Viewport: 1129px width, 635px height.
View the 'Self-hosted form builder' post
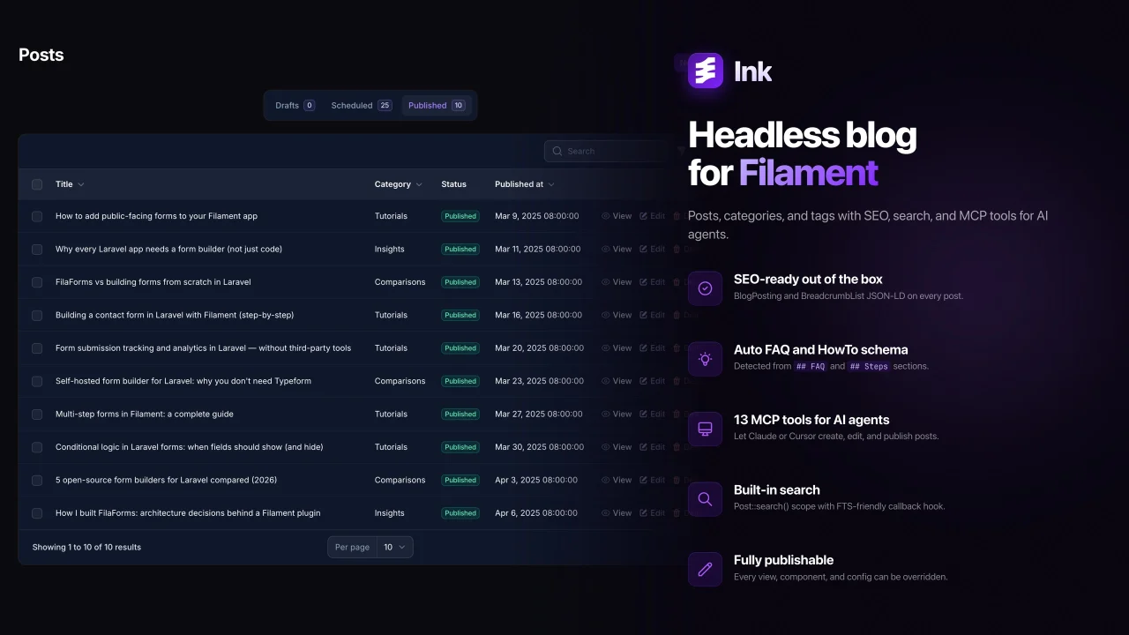[x=617, y=381]
